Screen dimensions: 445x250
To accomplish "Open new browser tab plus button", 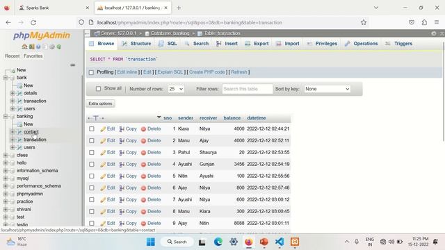I will click(179, 8).
